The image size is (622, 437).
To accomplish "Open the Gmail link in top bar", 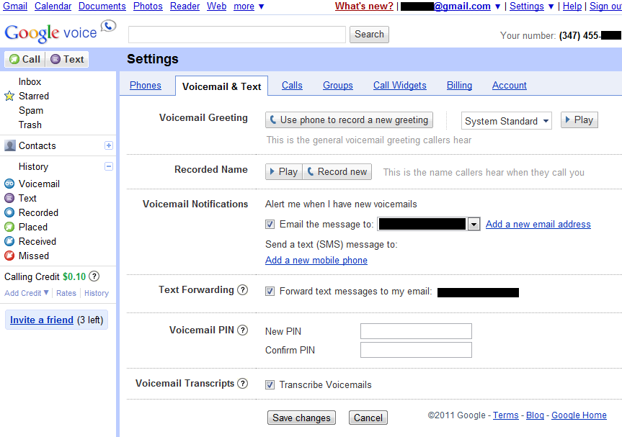I will pos(15,6).
